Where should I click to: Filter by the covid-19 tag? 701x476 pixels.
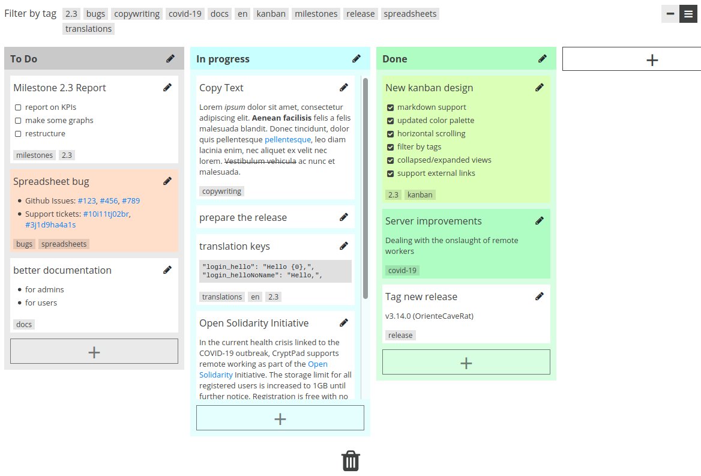[185, 14]
